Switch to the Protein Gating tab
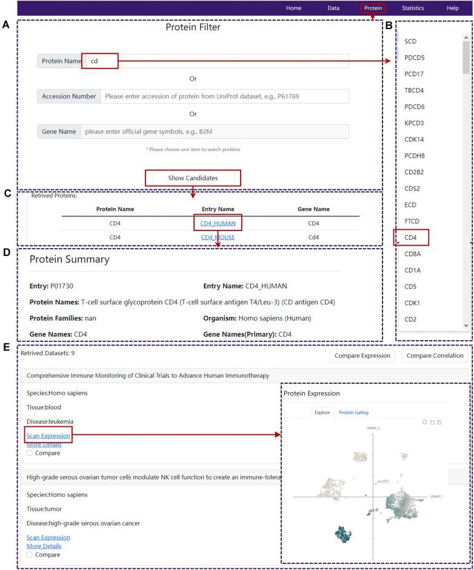The width and height of the screenshot is (474, 570). click(354, 412)
